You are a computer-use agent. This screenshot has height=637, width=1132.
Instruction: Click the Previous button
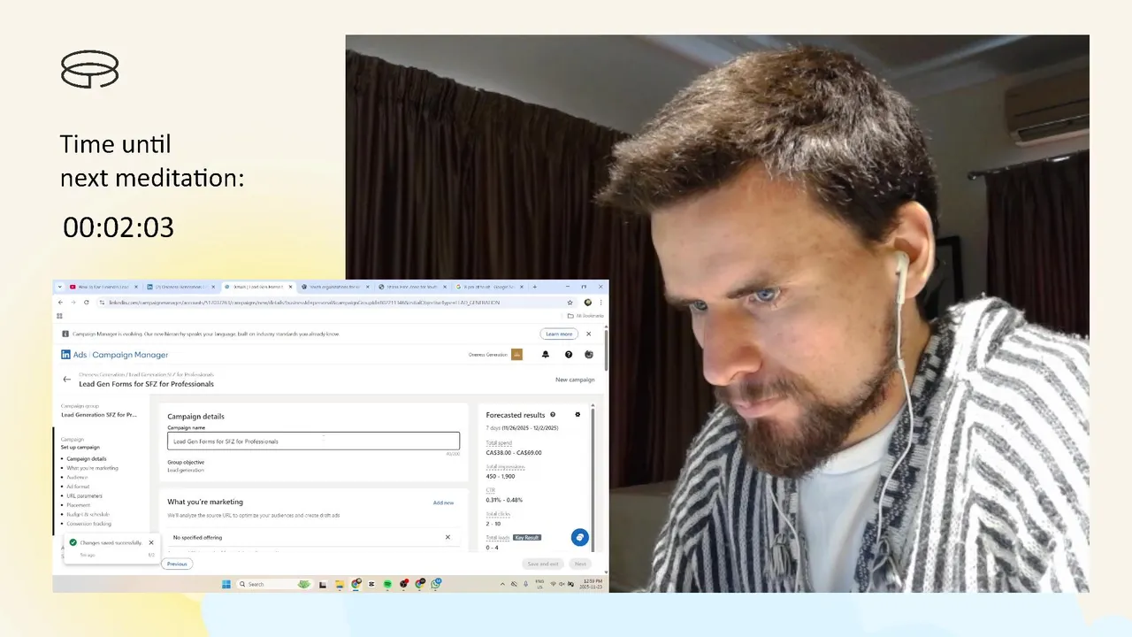pyautogui.click(x=177, y=564)
